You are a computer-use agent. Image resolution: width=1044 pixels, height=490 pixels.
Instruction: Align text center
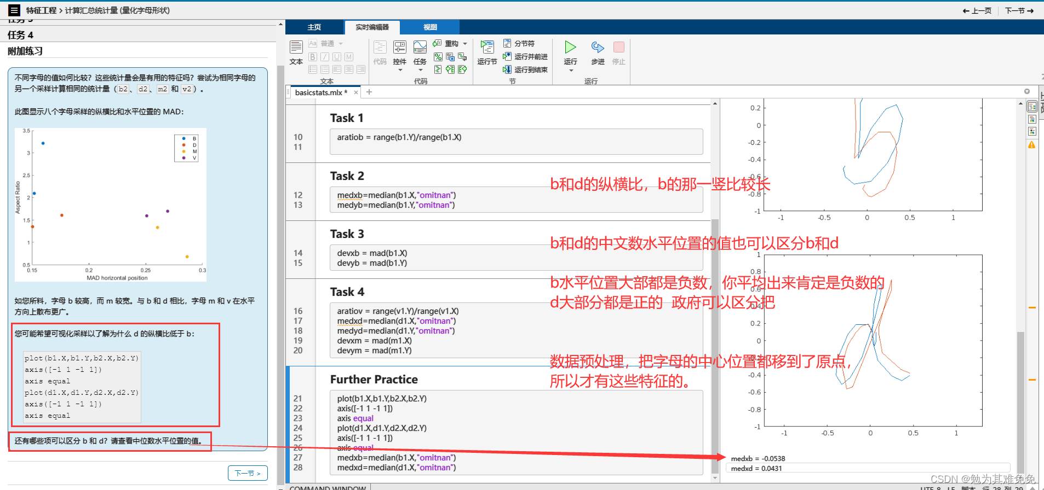(349, 69)
